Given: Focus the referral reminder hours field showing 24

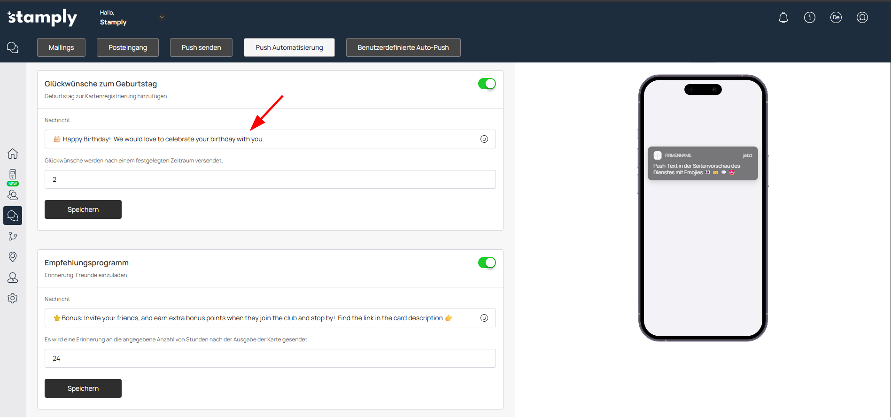Looking at the screenshot, I should 270,358.
